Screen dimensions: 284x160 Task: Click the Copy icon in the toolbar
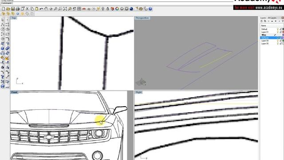tap(32, 9)
